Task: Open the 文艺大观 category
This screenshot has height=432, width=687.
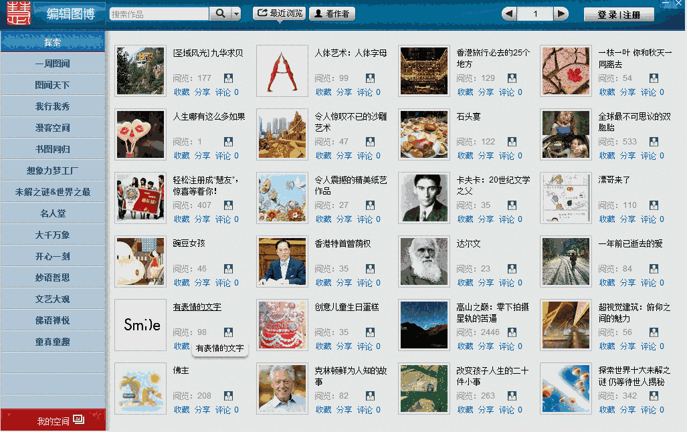Action: pyautogui.click(x=53, y=299)
